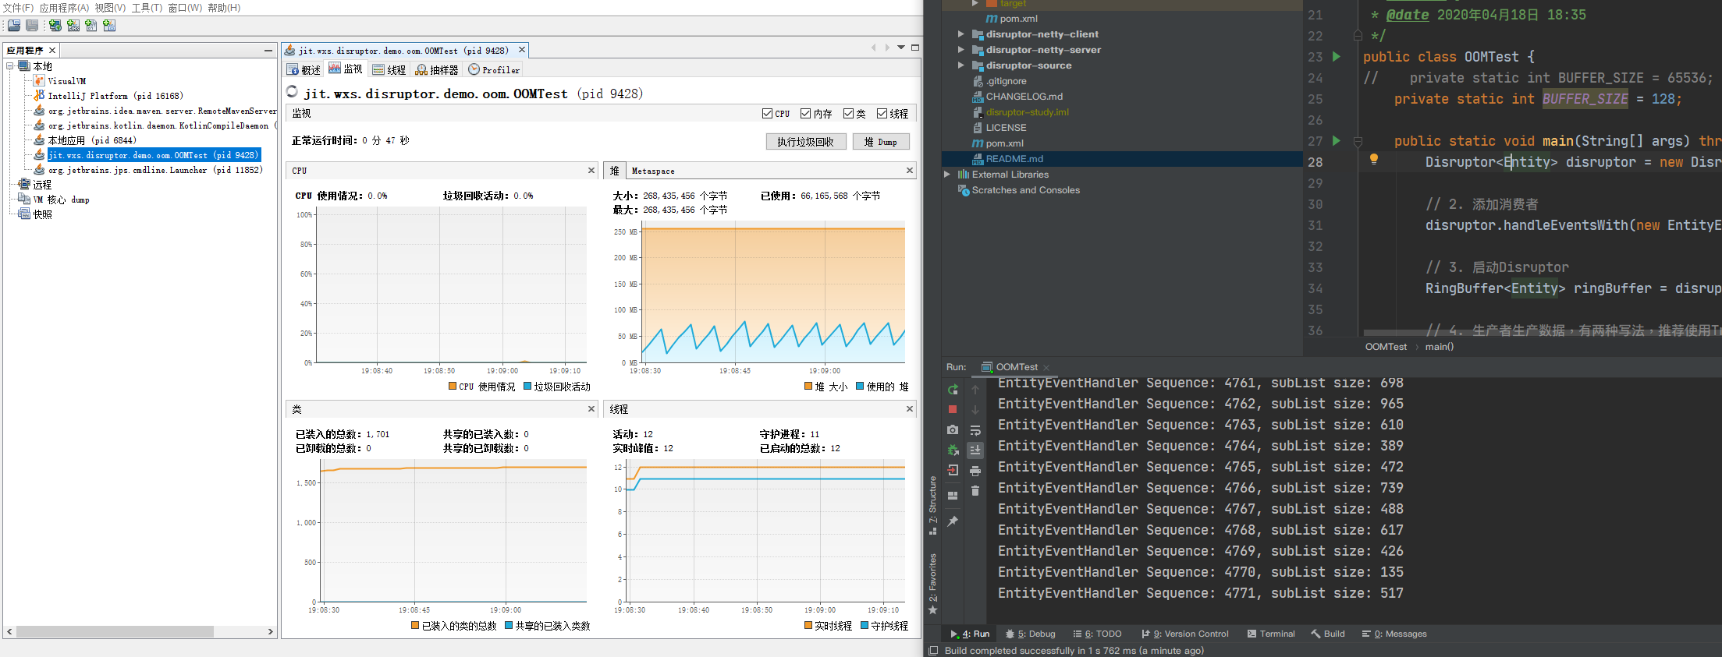Click the Load Snapshot toolbar icon in VisualVM
1722x657 pixels.
click(x=14, y=26)
